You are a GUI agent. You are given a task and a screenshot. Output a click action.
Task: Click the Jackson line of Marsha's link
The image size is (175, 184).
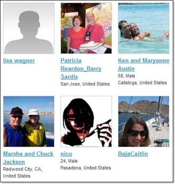point(14,162)
